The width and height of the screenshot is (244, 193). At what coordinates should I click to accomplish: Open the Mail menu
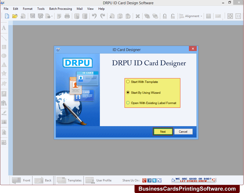coord(79,9)
